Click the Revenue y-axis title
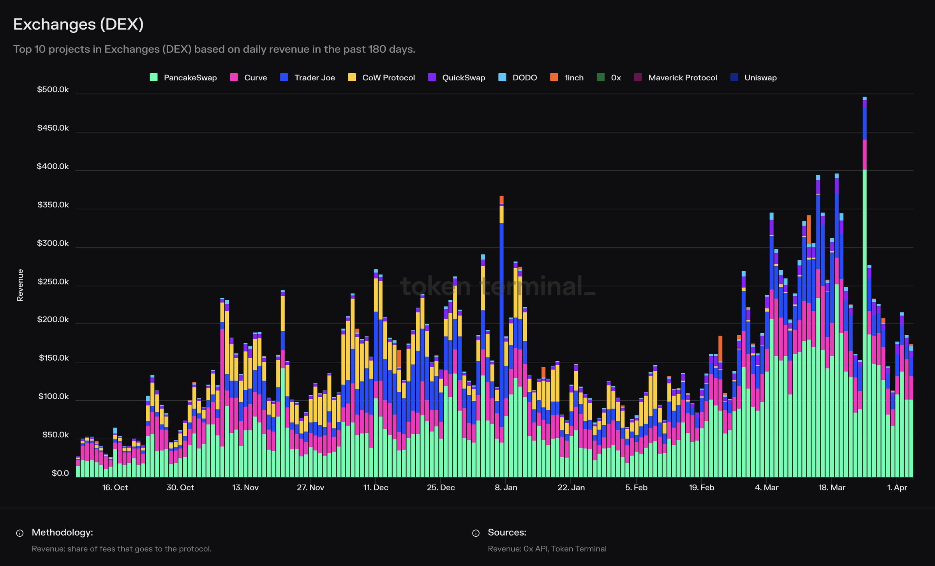Image resolution: width=935 pixels, height=566 pixels. (x=20, y=285)
